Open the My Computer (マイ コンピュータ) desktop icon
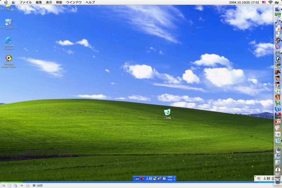Viewport: 282px width, 188px height. (8, 22)
